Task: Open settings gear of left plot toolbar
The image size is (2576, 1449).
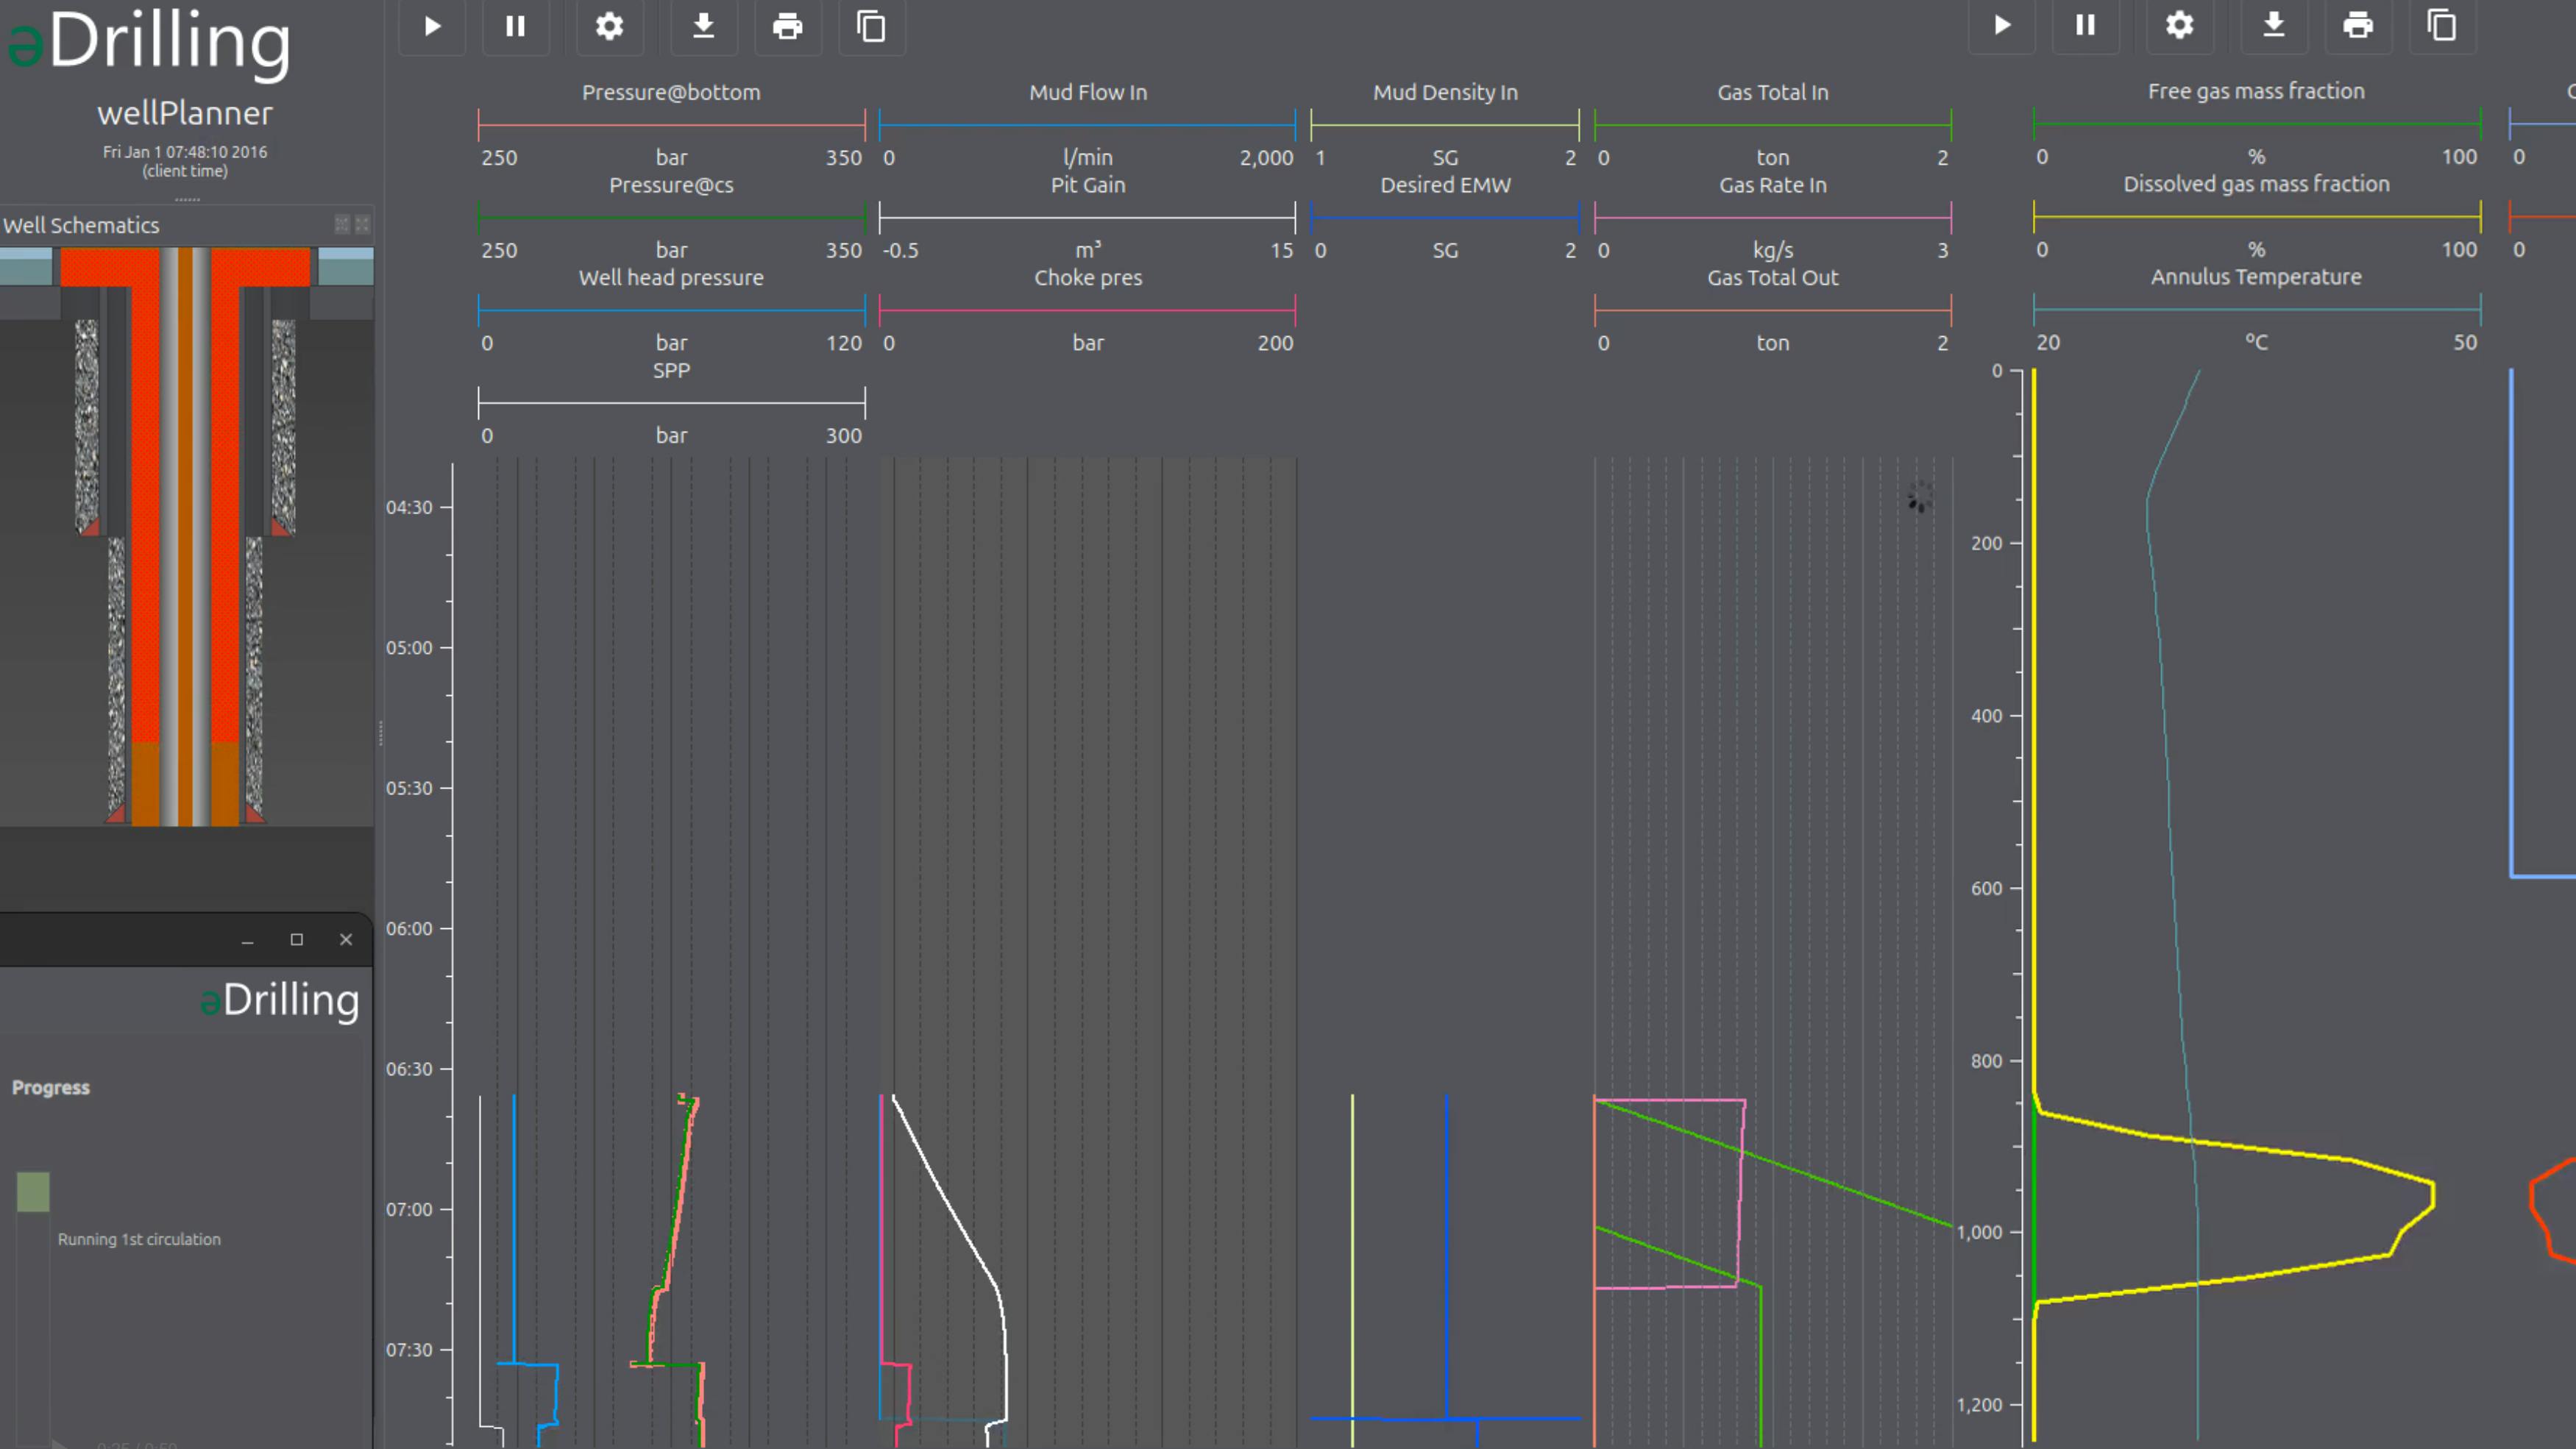Action: pos(609,26)
